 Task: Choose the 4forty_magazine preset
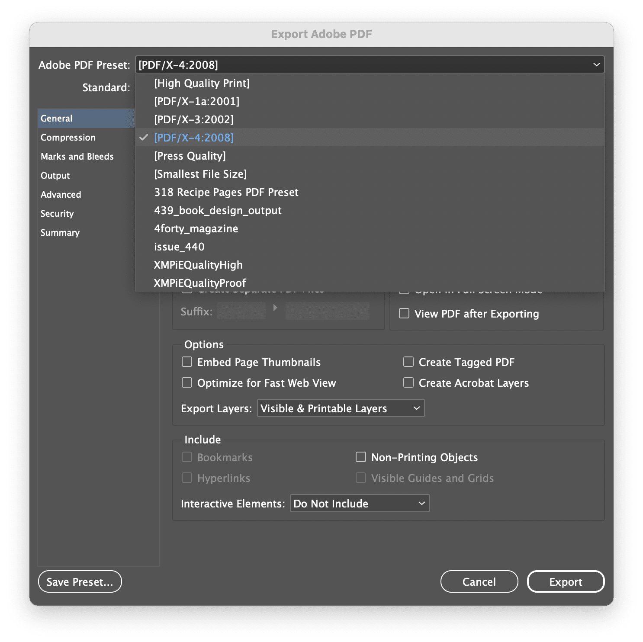[370, 228]
